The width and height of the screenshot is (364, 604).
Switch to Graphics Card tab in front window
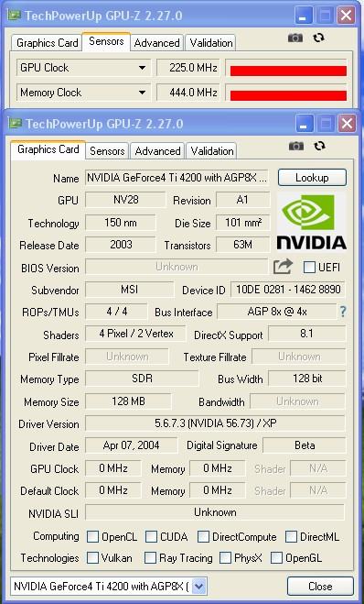(48, 149)
